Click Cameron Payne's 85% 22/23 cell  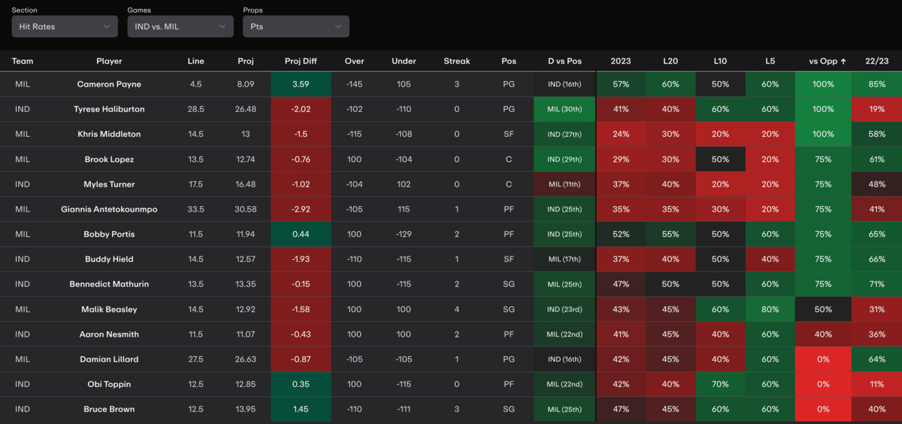click(877, 84)
